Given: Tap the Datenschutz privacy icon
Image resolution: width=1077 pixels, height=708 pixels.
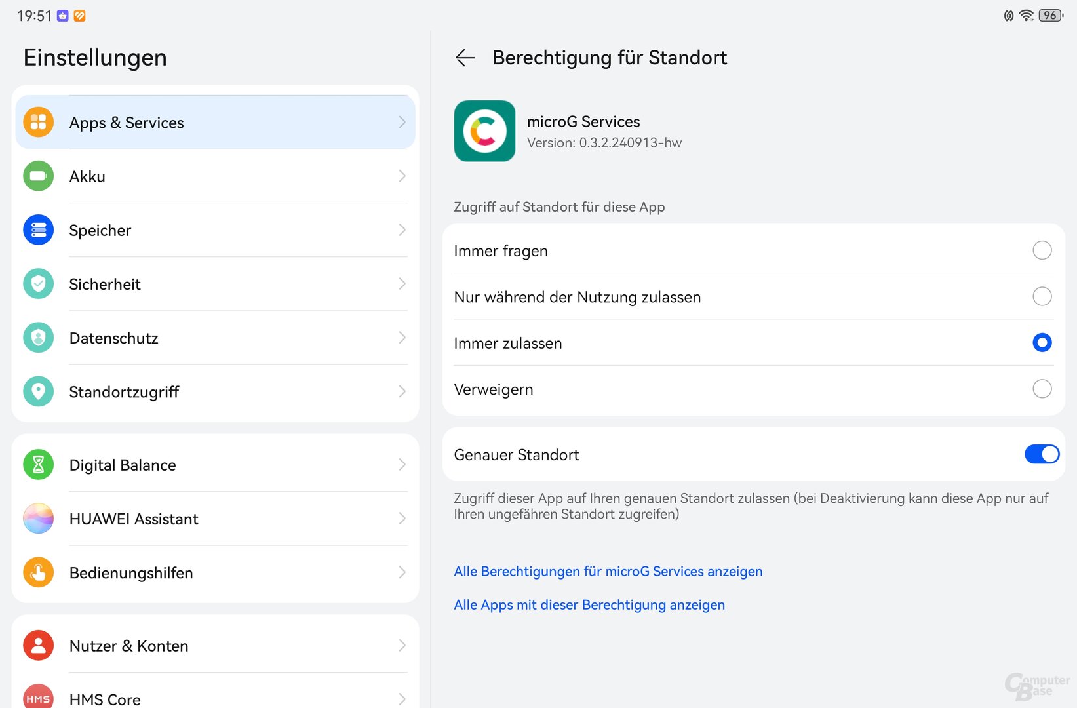Looking at the screenshot, I should pos(39,338).
